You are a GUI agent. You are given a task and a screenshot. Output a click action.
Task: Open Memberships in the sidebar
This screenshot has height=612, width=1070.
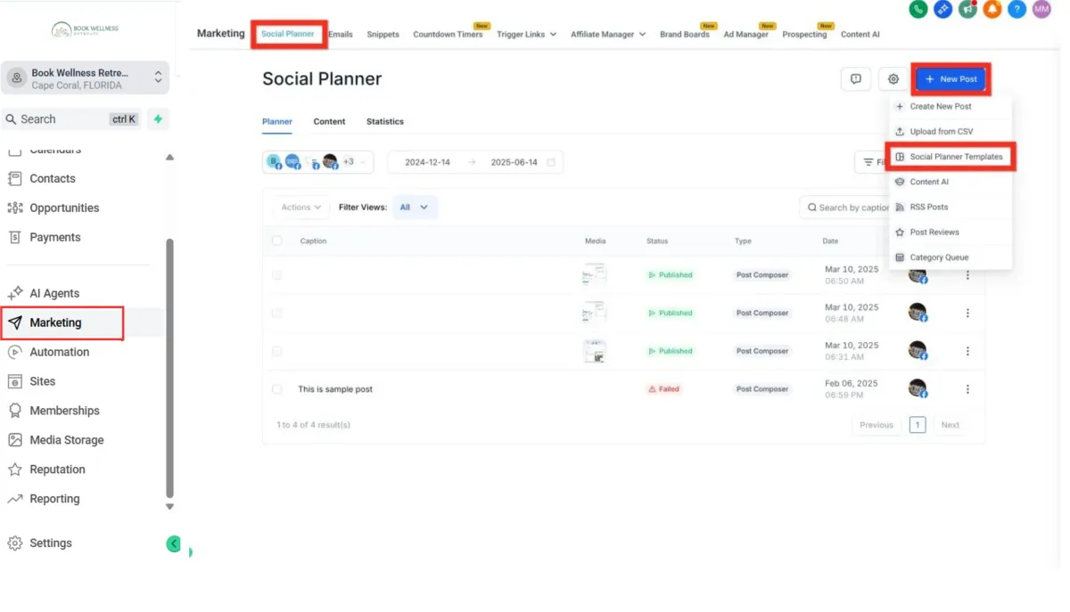[64, 411]
